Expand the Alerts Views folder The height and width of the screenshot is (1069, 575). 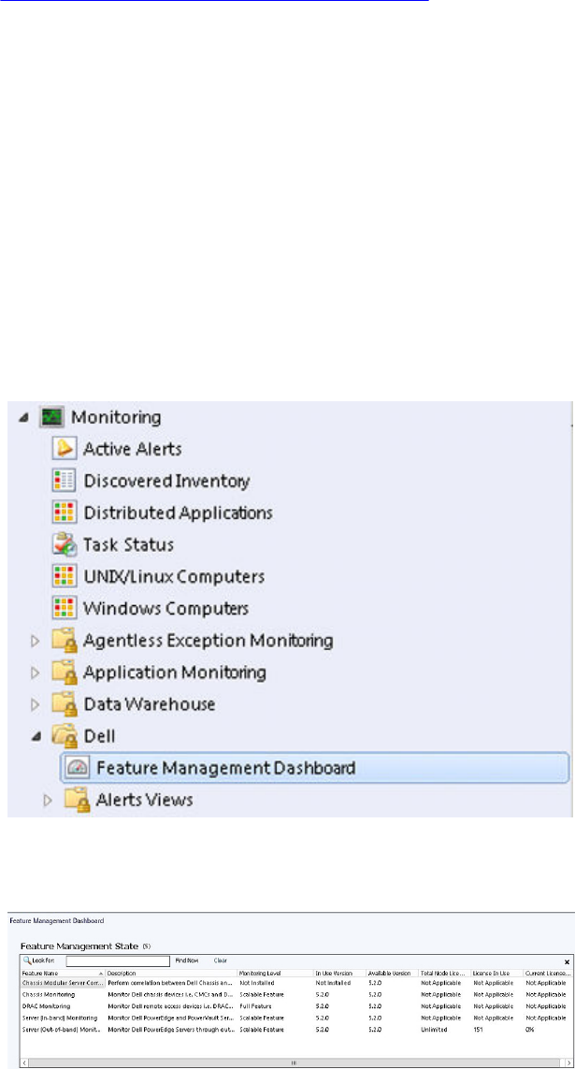(48, 800)
